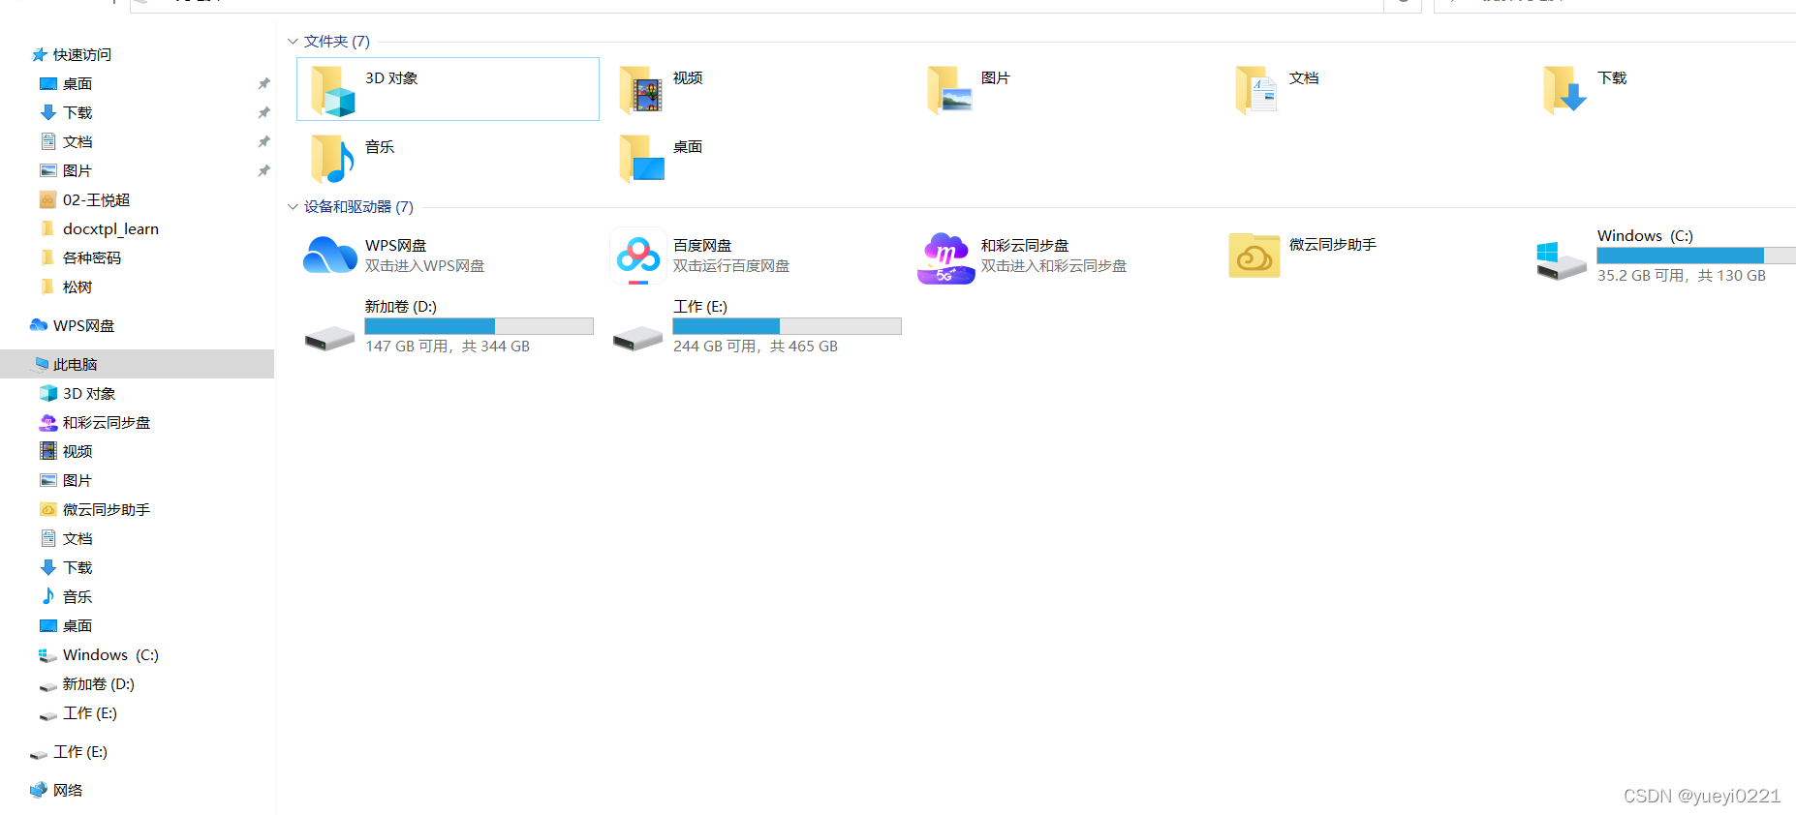The width and height of the screenshot is (1796, 815).
Task: Select the 微云同步助手 folder icon
Action: (1254, 256)
